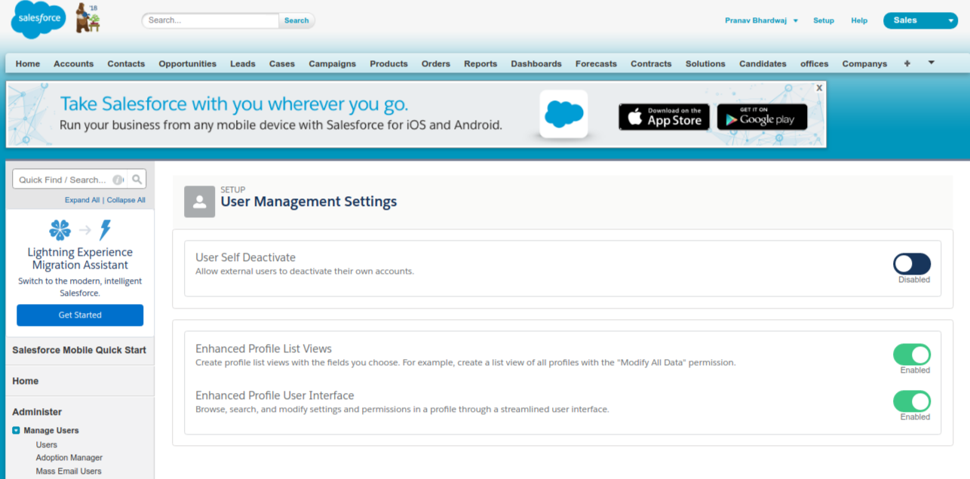Open the Sales app dropdown menu
This screenshot has width=970, height=479.
[x=919, y=20]
